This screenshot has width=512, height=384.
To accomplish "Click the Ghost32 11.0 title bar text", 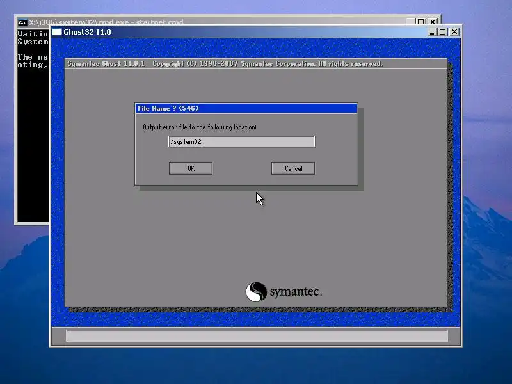I will (87, 32).
